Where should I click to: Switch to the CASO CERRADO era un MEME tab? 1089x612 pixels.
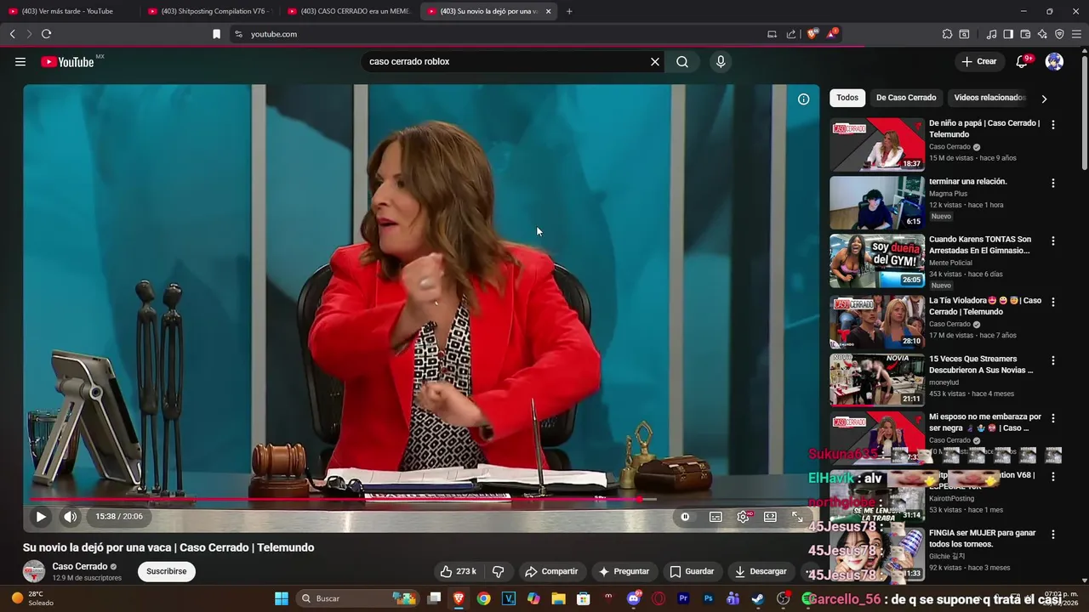click(x=349, y=11)
